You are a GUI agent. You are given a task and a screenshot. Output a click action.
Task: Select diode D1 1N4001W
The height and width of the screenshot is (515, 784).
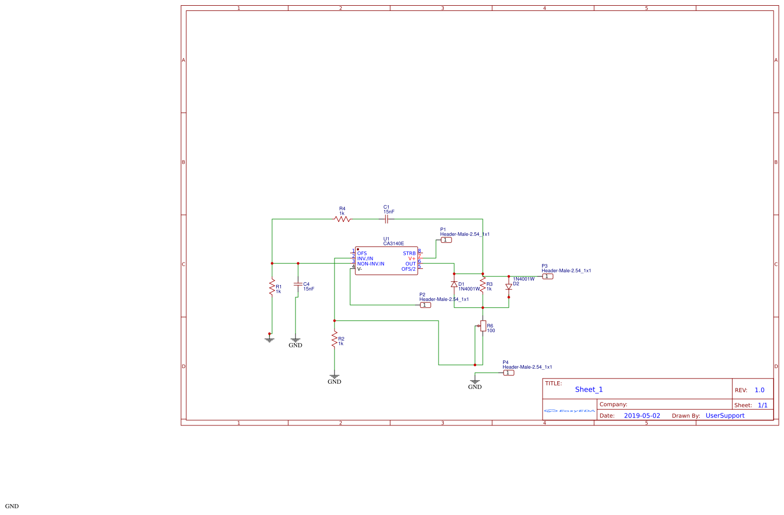pos(454,285)
